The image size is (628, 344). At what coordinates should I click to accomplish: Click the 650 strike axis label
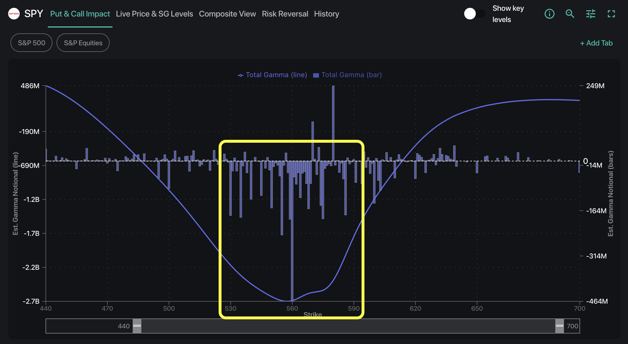[x=477, y=308]
